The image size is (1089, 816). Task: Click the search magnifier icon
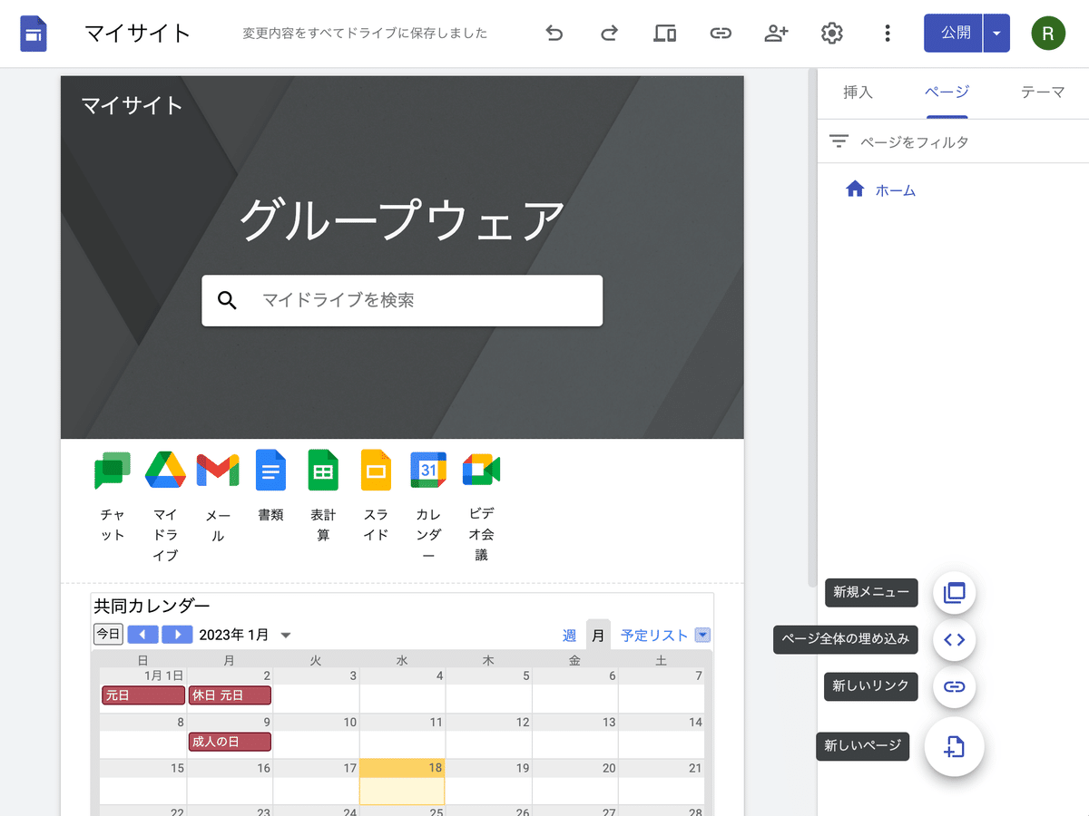(x=228, y=300)
